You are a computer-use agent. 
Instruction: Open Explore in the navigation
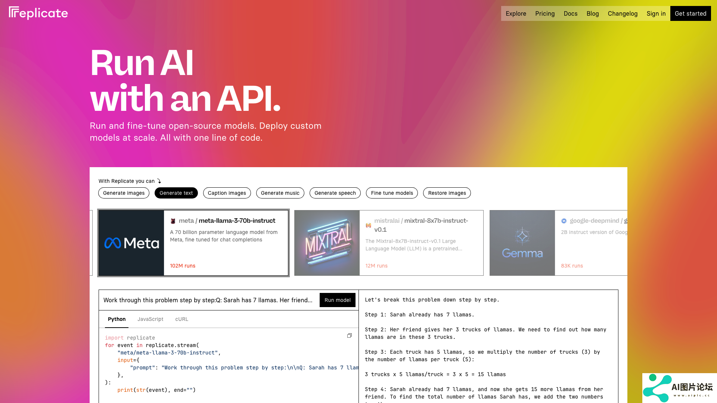[x=516, y=13]
